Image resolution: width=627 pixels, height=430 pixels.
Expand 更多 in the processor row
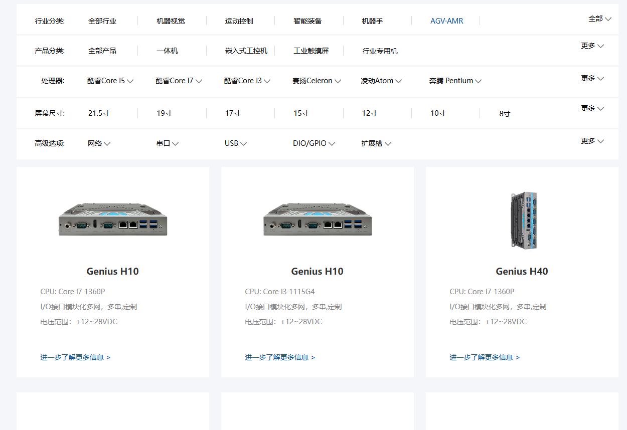pos(592,78)
